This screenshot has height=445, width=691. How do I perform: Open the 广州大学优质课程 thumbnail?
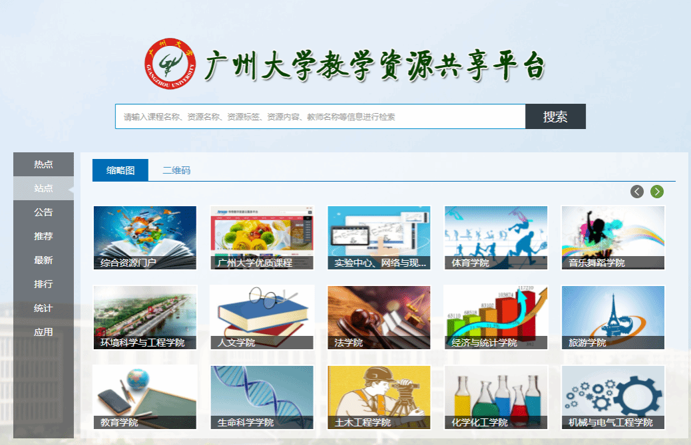pos(262,237)
